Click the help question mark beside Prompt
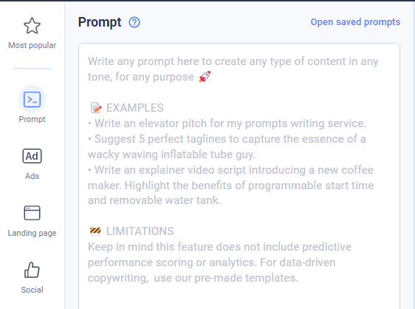 [x=134, y=22]
